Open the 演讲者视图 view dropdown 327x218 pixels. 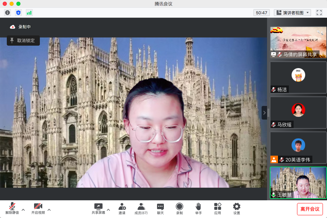292,13
